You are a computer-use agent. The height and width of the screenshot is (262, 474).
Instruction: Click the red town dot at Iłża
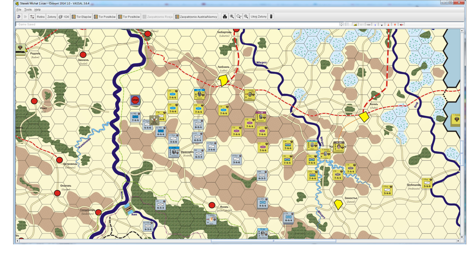pos(34,101)
